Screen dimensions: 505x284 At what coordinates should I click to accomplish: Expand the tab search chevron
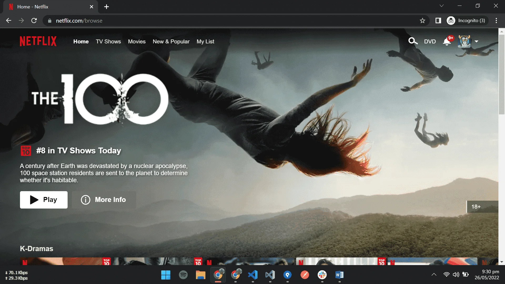click(x=442, y=6)
